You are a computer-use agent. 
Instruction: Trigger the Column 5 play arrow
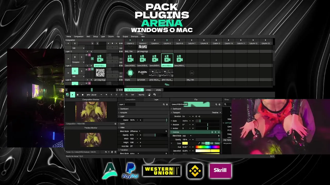(x=167, y=40)
